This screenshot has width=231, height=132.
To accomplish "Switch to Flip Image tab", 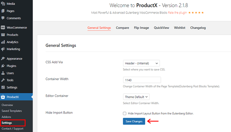I will pyautogui.click(x=141, y=28).
